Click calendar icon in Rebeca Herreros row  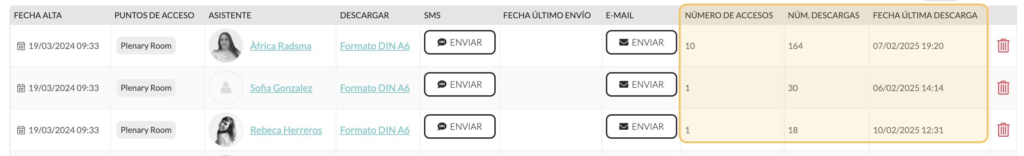21,130
